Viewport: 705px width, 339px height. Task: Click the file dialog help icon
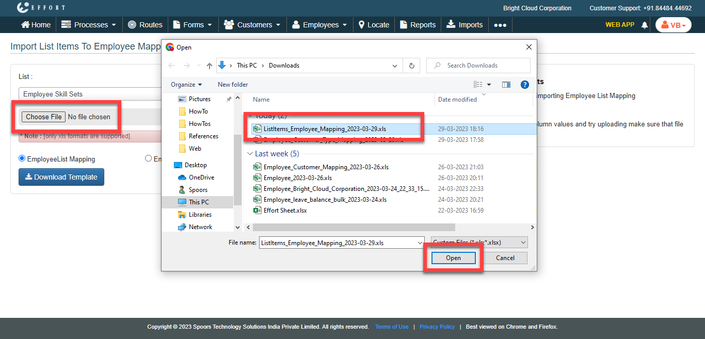[524, 85]
